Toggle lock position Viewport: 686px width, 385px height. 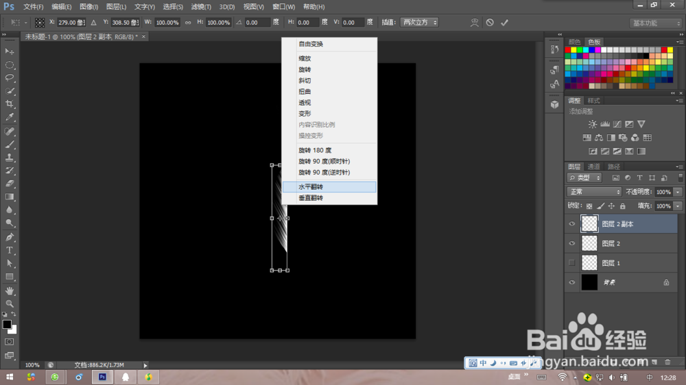click(x=611, y=206)
